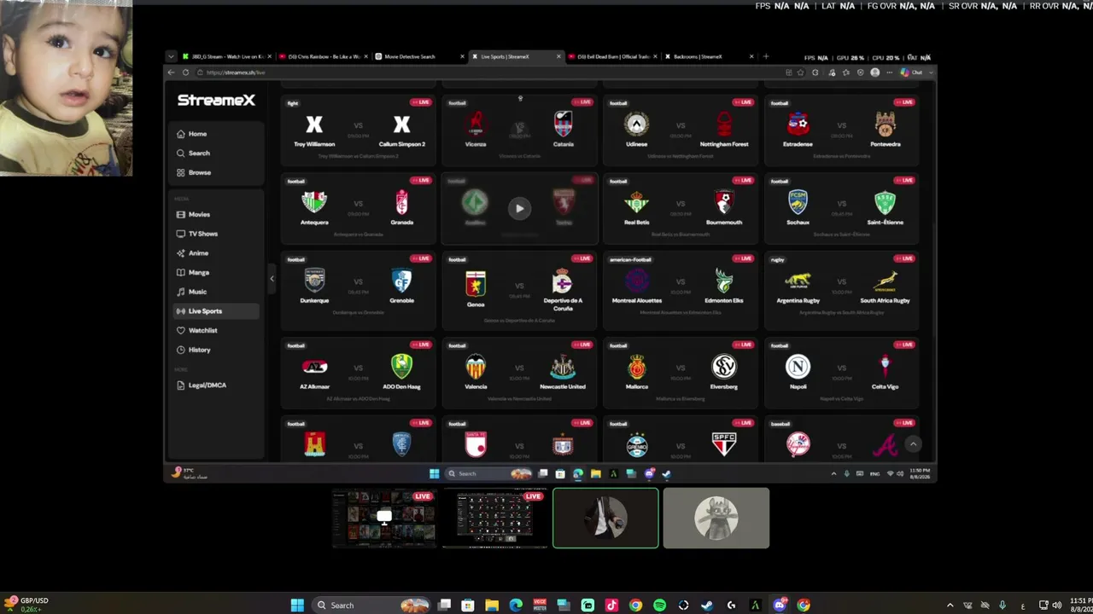Open the Estradense vs Pontevedra match
The width and height of the screenshot is (1093, 614).
tap(842, 130)
